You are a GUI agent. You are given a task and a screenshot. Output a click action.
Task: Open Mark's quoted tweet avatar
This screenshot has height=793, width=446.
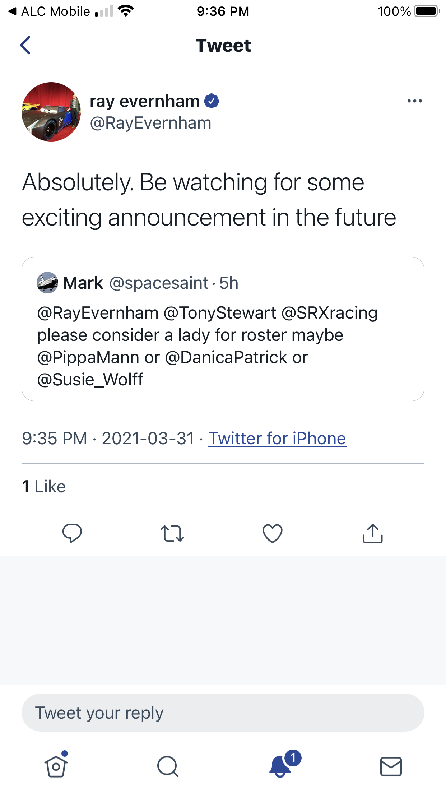click(x=47, y=283)
